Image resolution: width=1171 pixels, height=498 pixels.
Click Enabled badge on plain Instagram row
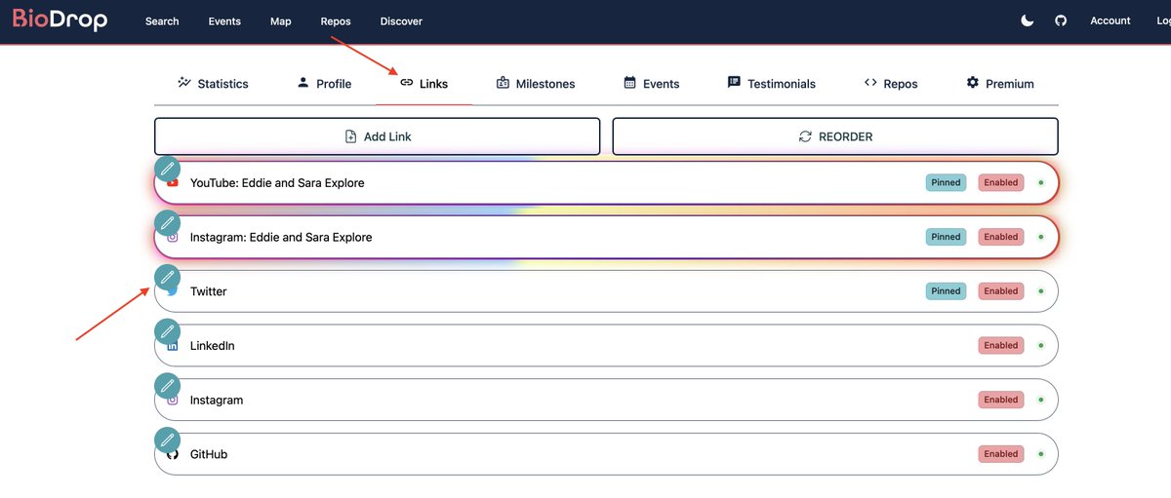[1001, 400]
